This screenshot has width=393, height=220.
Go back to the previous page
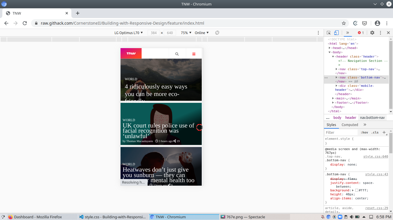6,23
